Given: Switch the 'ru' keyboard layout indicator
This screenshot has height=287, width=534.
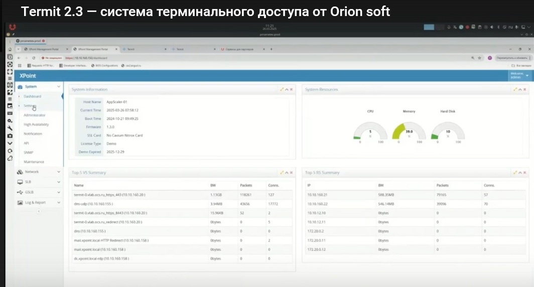Looking at the screenshot, I should click(x=510, y=27).
